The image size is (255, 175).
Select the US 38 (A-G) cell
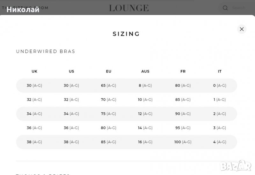(71, 142)
